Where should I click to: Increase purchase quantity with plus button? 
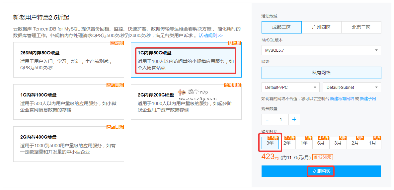[x=294, y=120]
